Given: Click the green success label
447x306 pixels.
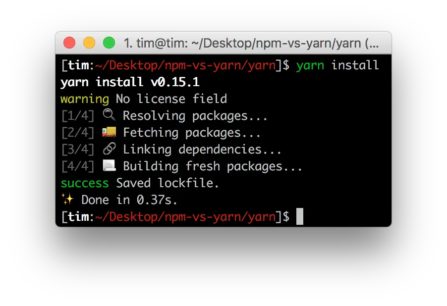Looking at the screenshot, I should [84, 183].
